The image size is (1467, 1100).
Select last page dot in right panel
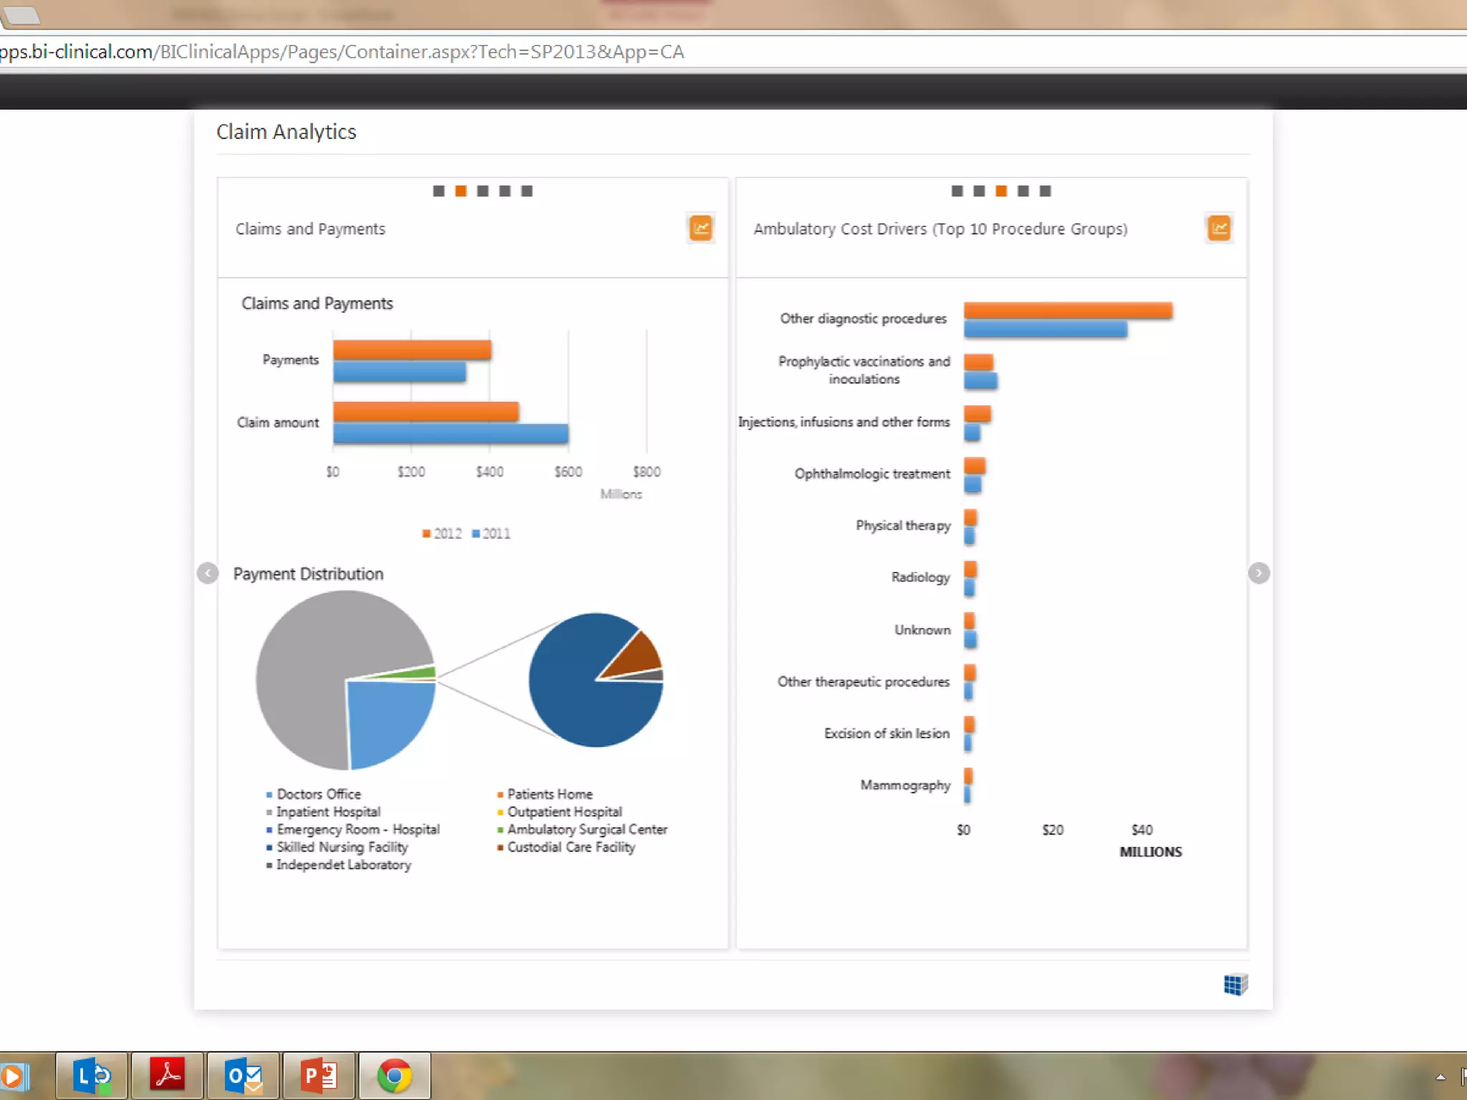tap(1045, 191)
